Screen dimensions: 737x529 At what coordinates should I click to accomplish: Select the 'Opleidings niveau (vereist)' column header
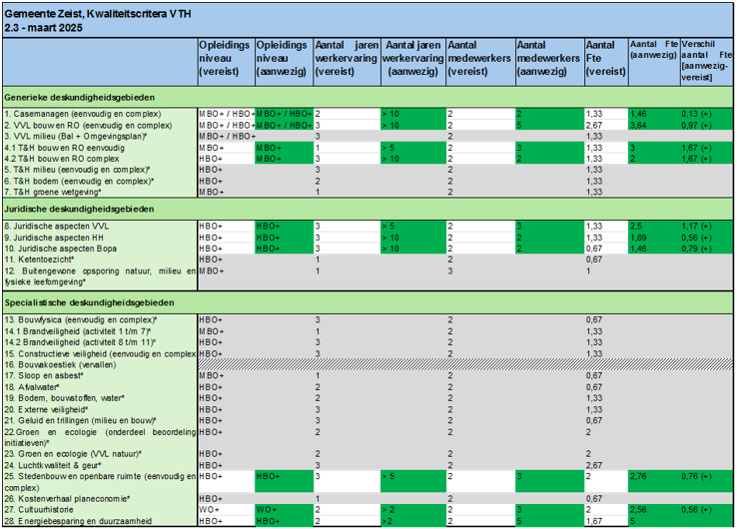(226, 59)
